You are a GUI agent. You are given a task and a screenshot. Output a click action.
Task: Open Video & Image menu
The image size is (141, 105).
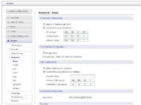(19, 22)
